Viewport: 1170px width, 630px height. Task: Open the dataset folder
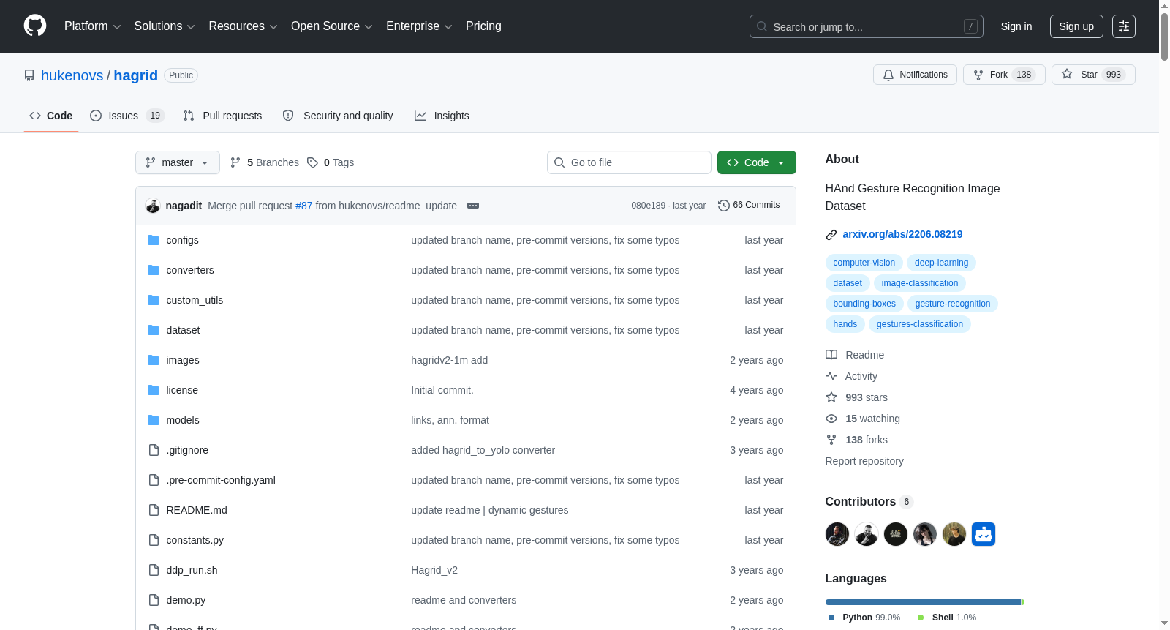[x=183, y=330]
